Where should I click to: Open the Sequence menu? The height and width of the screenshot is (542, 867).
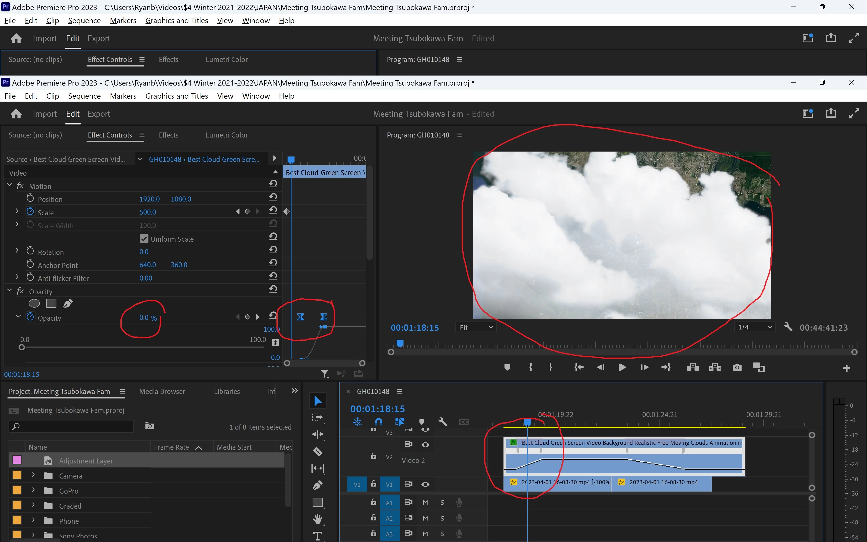pos(84,96)
